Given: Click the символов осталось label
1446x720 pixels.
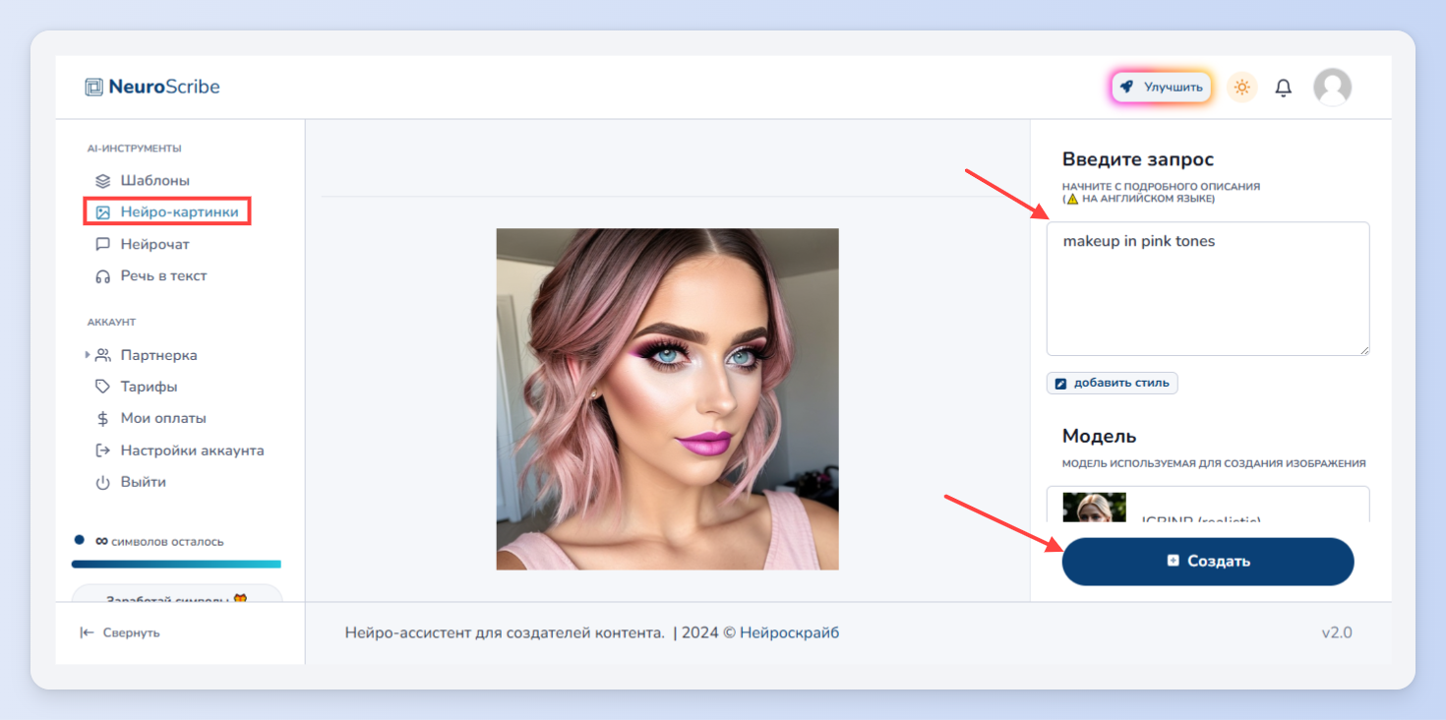Looking at the screenshot, I should tap(167, 542).
